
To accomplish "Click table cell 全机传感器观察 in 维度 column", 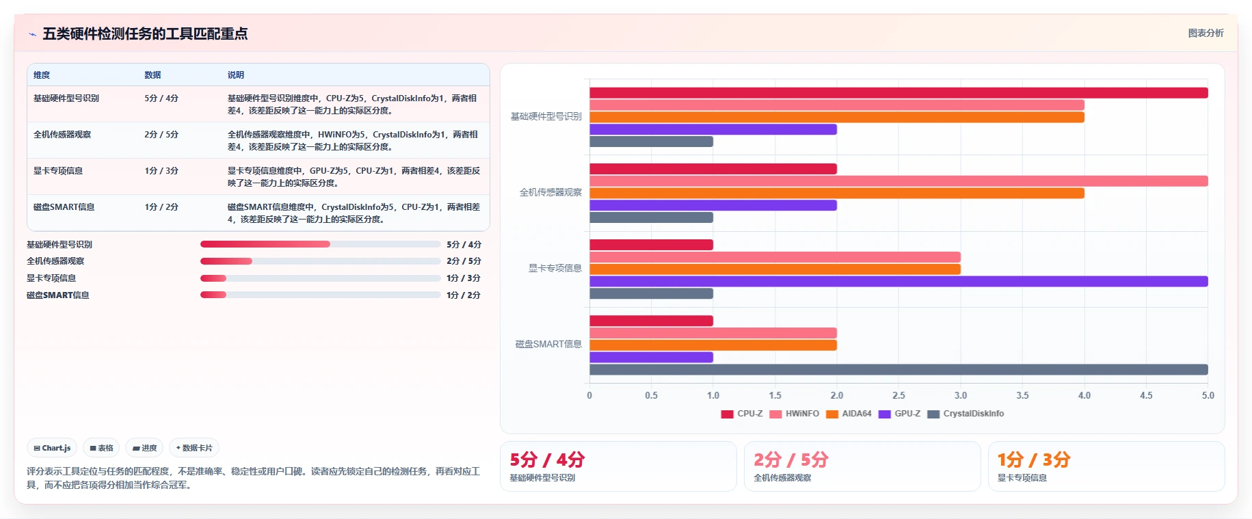I will 62,135.
